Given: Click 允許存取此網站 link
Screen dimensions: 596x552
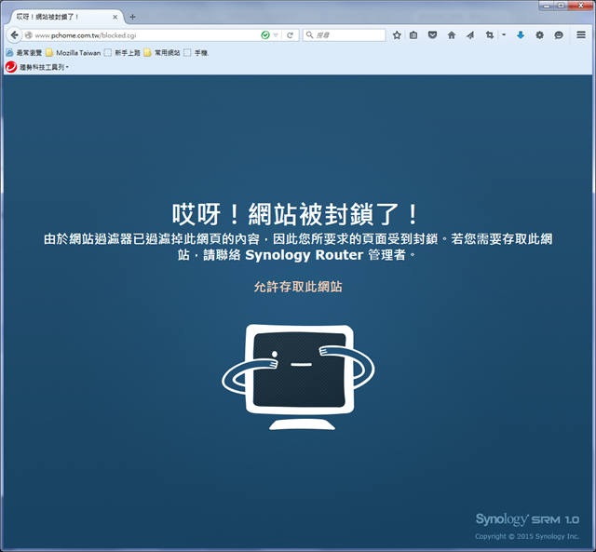Looking at the screenshot, I should pos(298,287).
